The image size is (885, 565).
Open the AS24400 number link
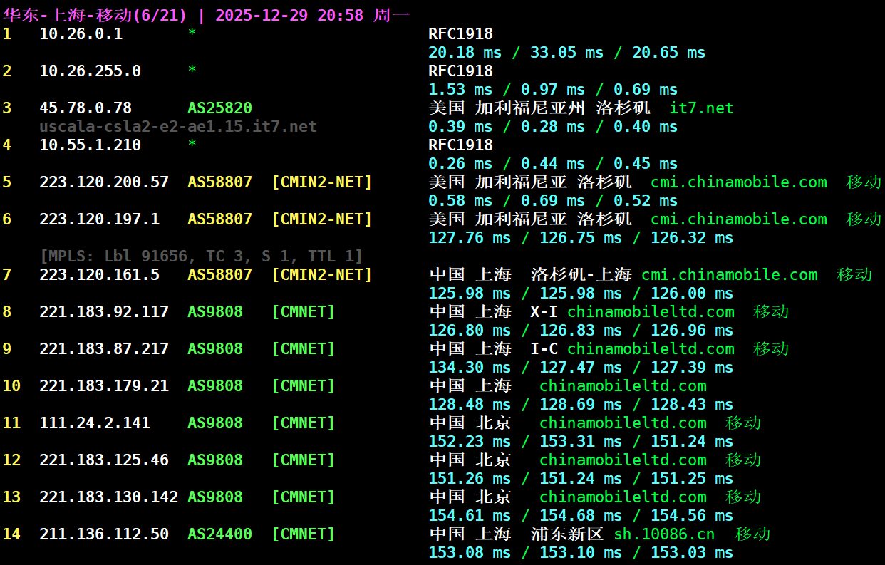tap(219, 534)
